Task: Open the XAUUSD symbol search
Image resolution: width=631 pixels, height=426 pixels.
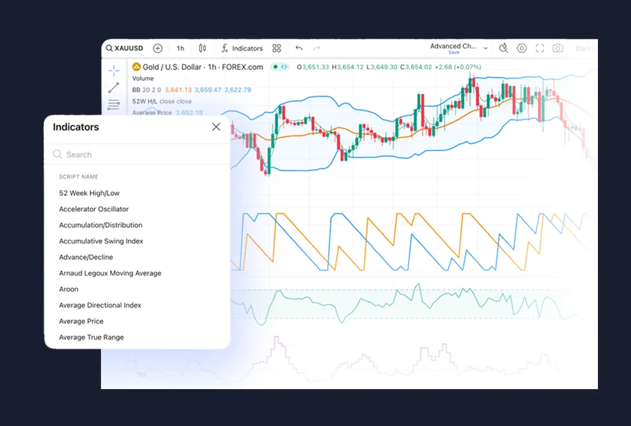Action: [124, 48]
